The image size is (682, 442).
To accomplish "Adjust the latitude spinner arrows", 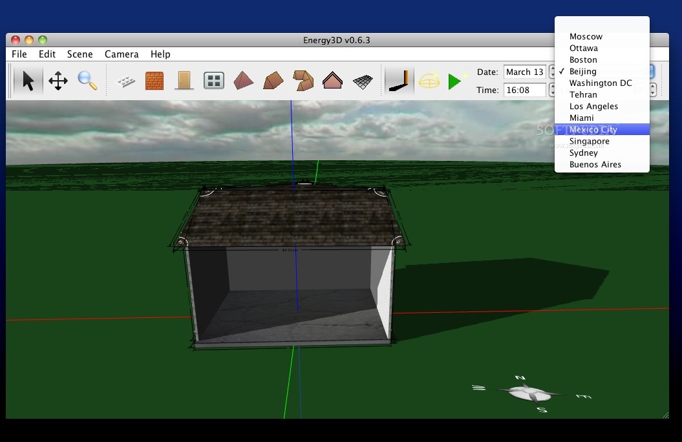I will click(653, 90).
